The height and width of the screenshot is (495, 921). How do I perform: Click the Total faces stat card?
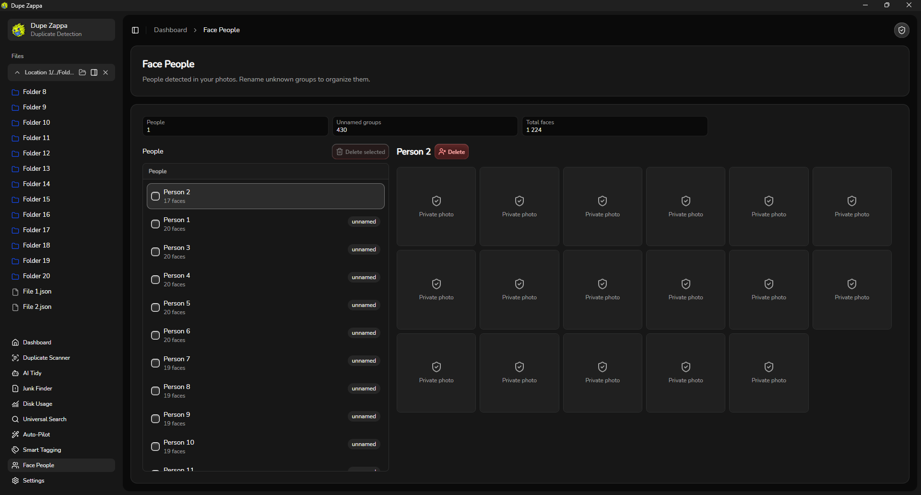click(x=615, y=126)
